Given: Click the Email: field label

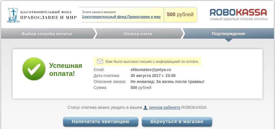Looking at the screenshot, I should [x=99, y=70].
